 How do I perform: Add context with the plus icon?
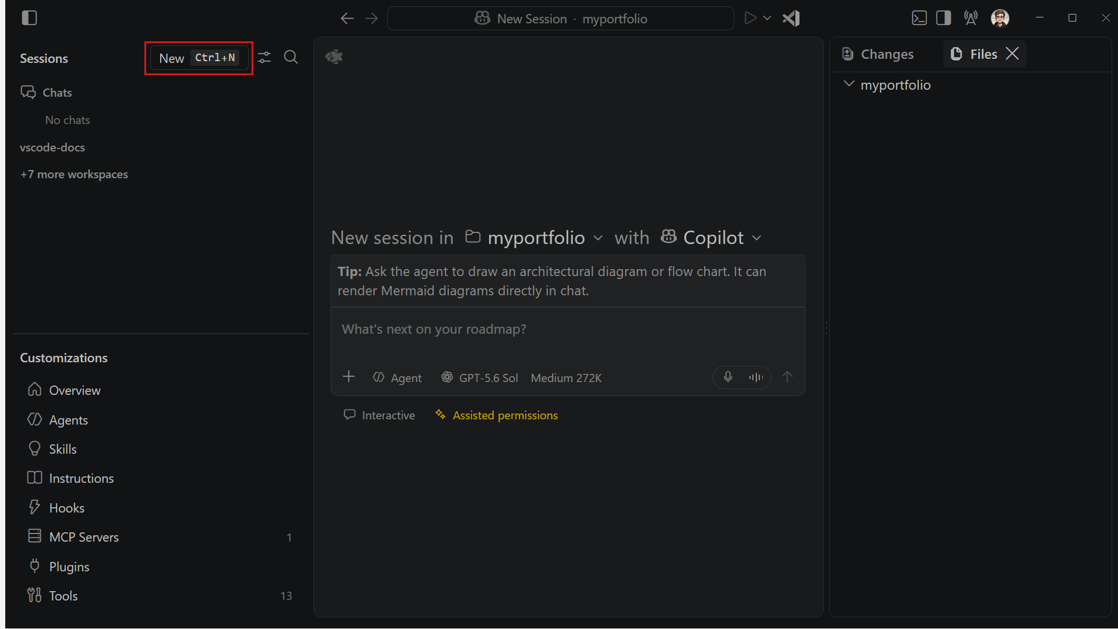(349, 377)
